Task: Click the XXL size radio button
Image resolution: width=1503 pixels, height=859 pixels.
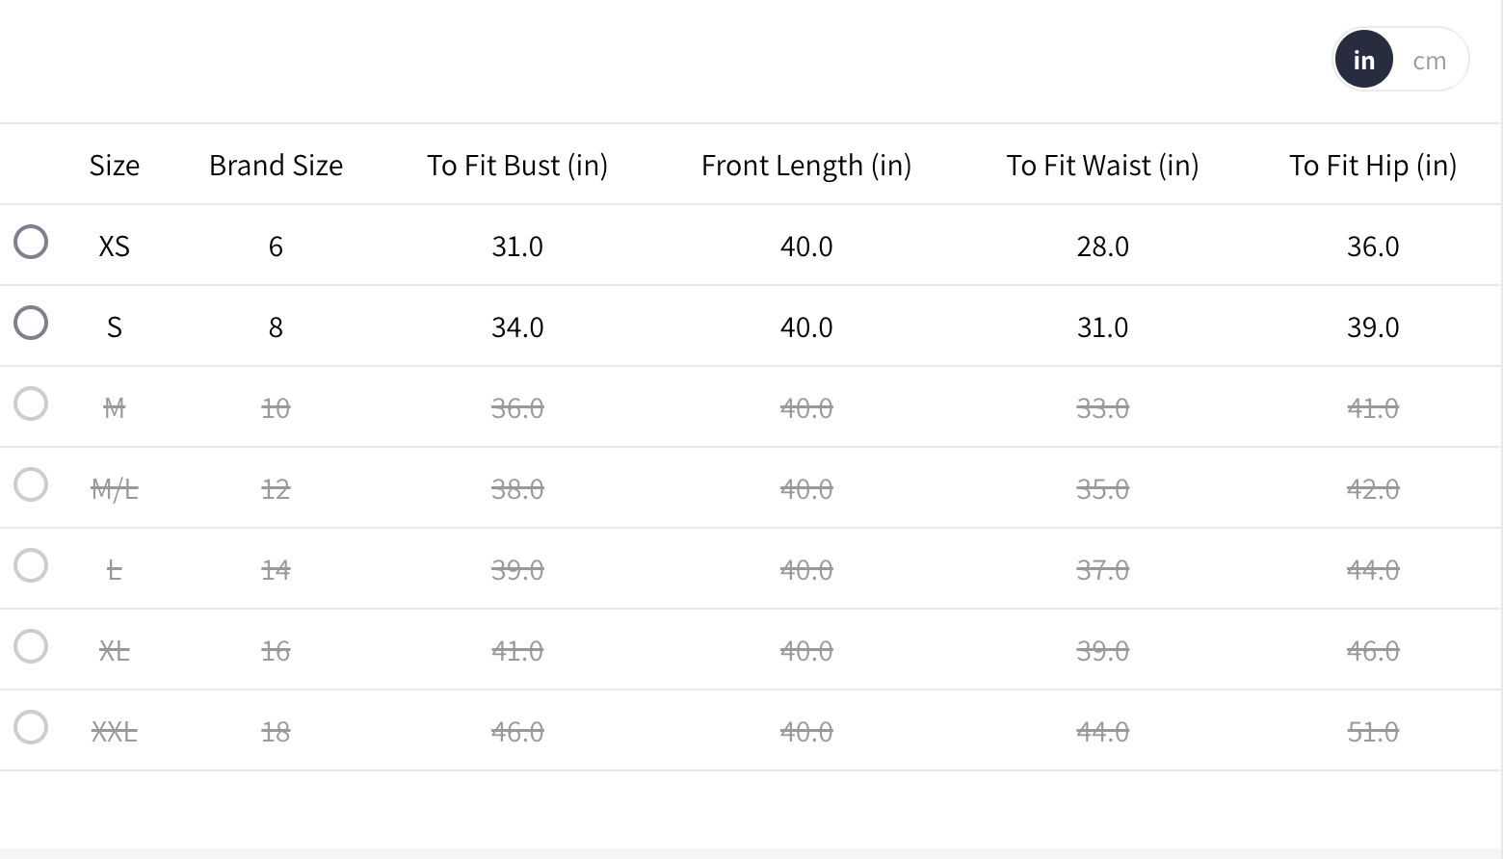Action: (31, 728)
